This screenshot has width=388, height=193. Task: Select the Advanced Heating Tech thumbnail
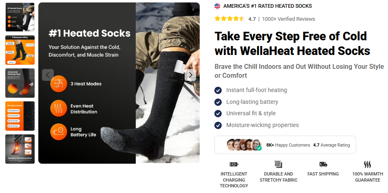point(20,83)
